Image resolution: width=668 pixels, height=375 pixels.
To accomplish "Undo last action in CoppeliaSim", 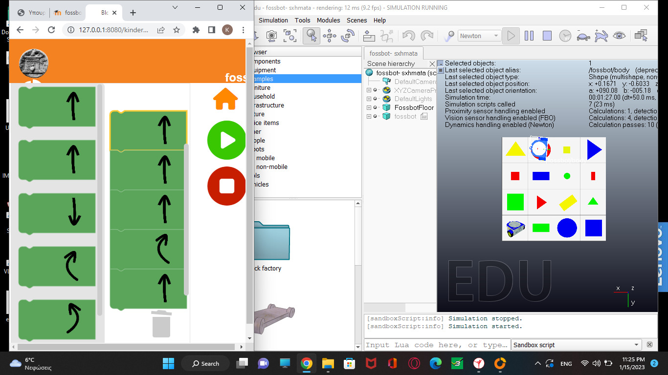I will pyautogui.click(x=408, y=36).
